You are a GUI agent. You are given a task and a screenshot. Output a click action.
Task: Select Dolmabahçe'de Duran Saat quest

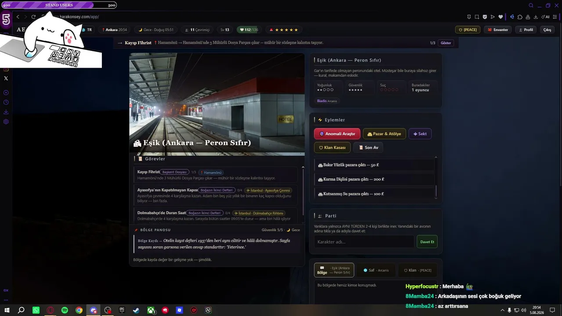coord(216,215)
